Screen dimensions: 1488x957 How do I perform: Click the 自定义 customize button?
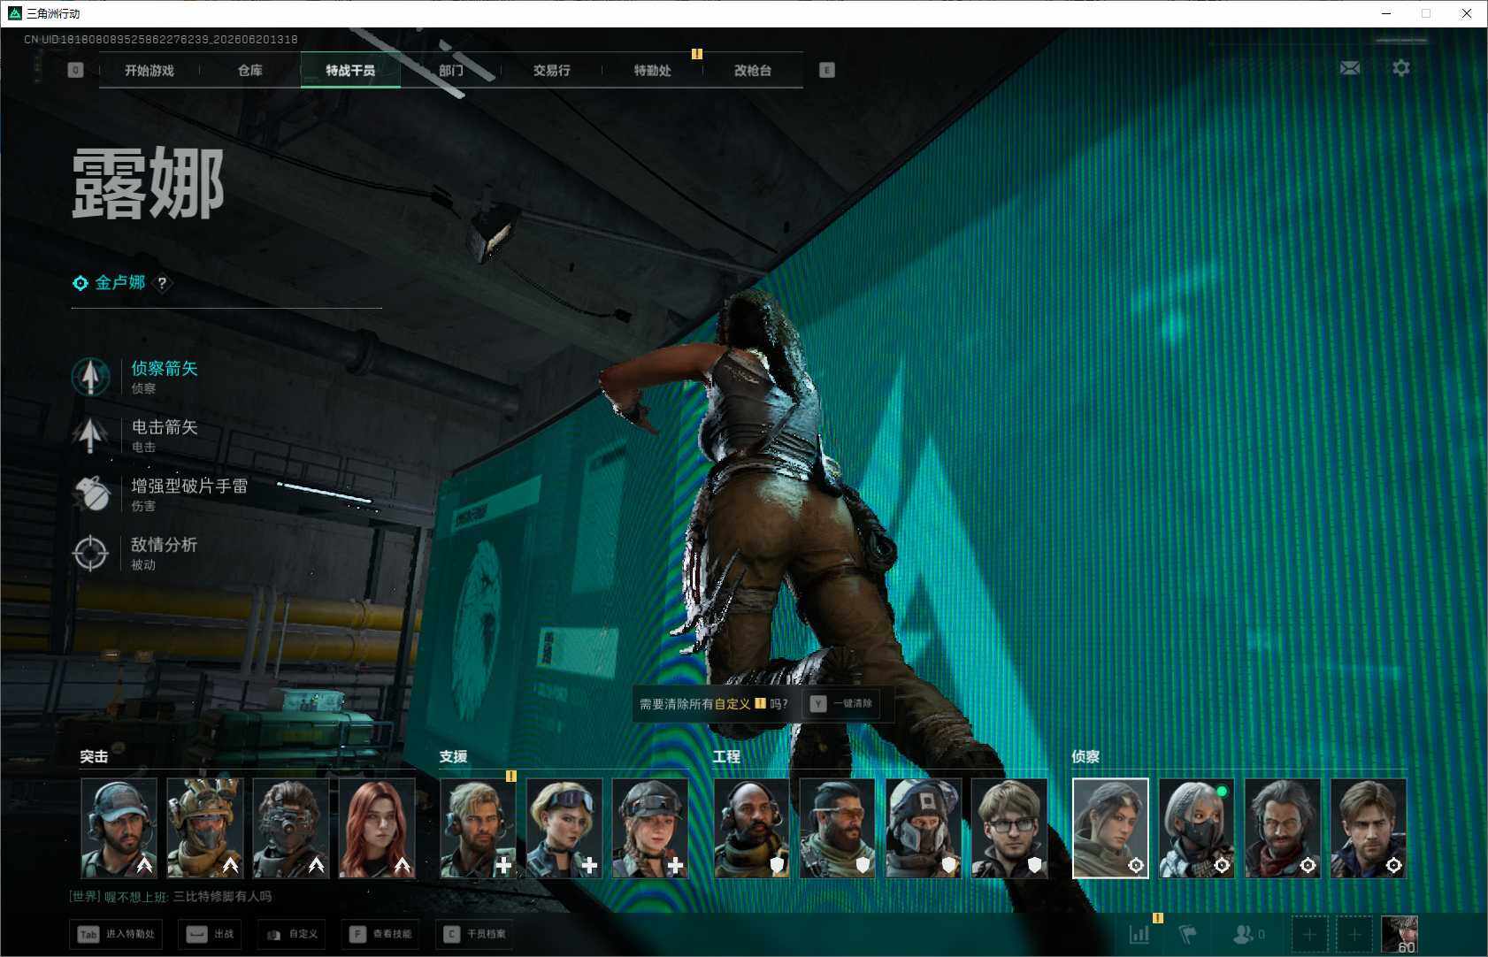click(x=293, y=934)
